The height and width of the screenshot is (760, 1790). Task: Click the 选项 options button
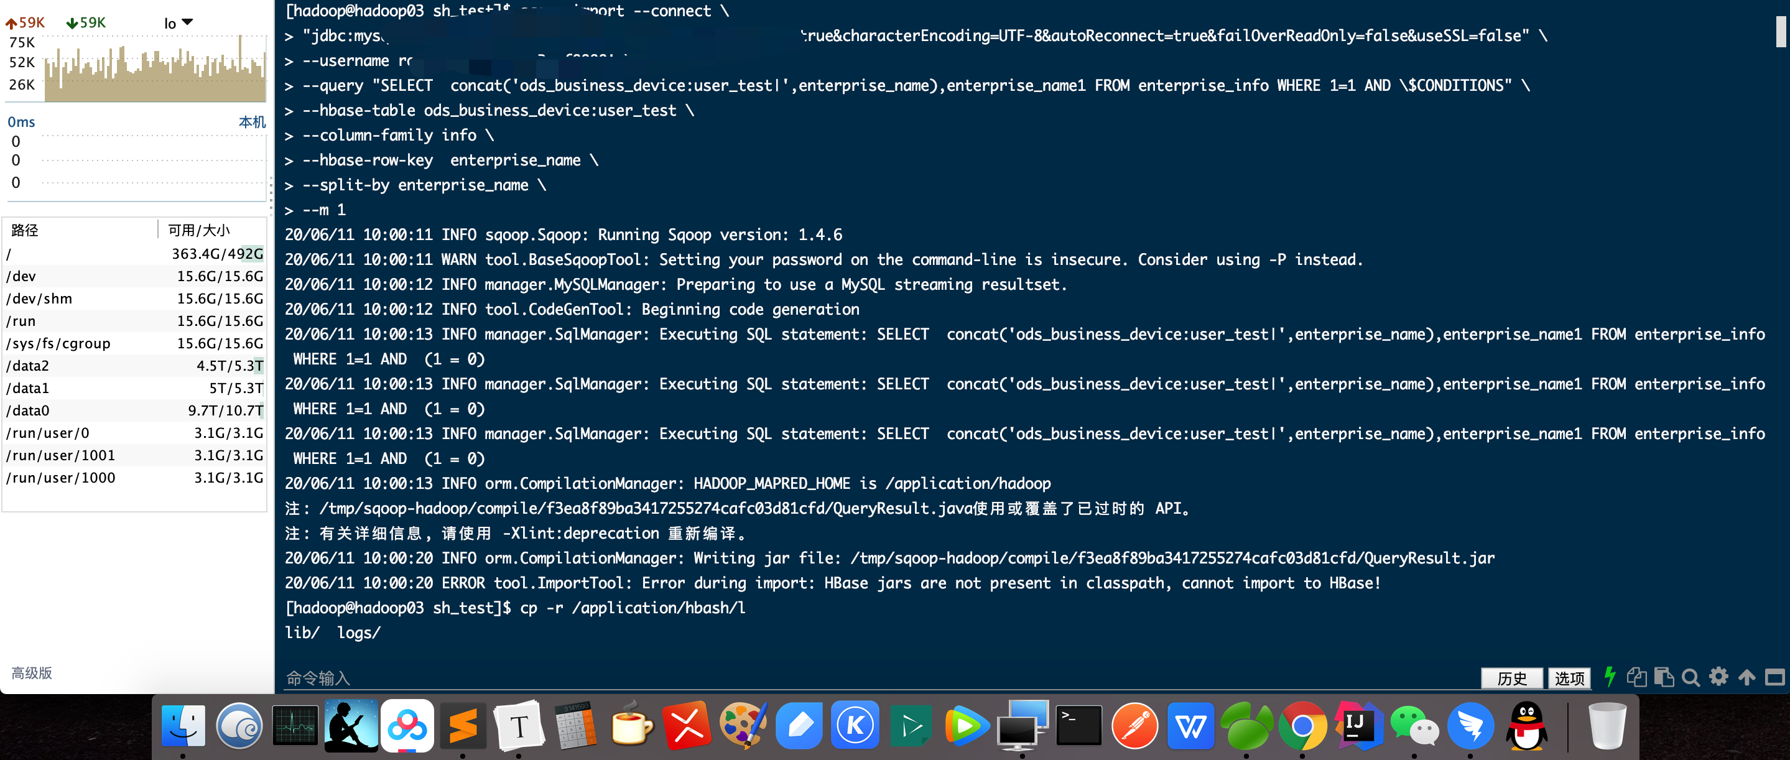click(x=1569, y=678)
